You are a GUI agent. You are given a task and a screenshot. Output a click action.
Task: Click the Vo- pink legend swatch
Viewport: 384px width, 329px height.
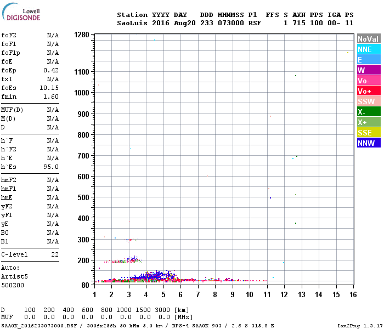click(368, 81)
